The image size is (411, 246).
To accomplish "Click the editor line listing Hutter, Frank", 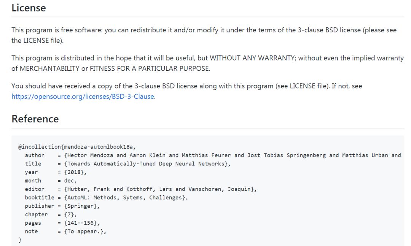I will point(141,189).
